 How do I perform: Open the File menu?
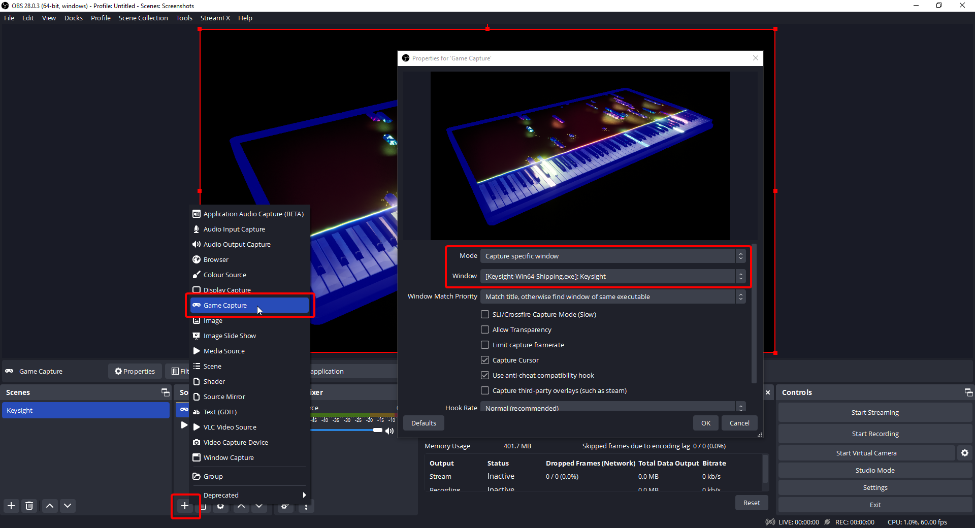click(9, 18)
